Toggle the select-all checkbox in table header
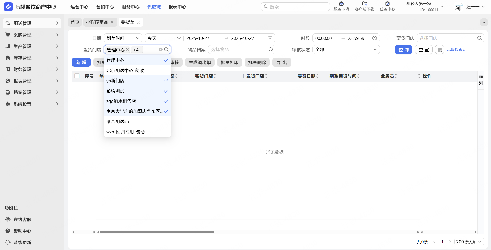Screen dimensions: 491x250 [x=77, y=76]
